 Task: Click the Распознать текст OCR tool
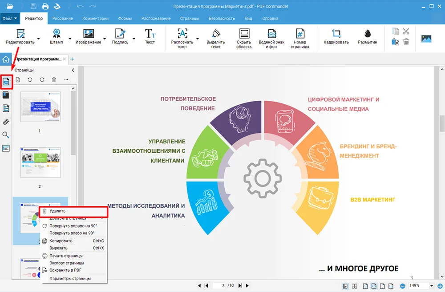coord(182,38)
